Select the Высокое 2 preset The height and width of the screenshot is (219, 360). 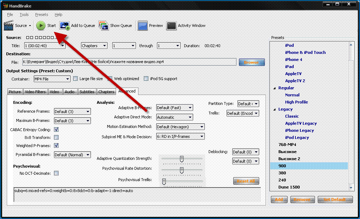click(289, 159)
